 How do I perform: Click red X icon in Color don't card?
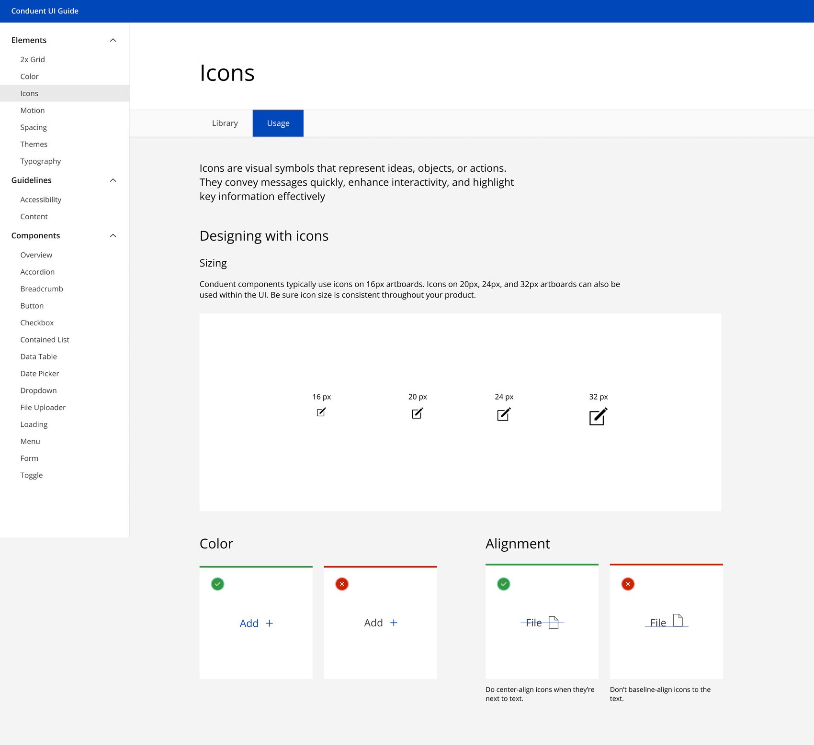coord(342,584)
